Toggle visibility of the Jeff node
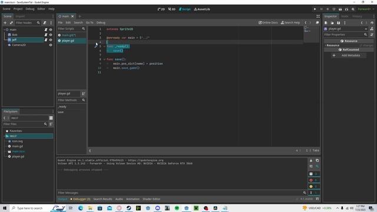This screenshot has width=377, height=212. [x=51, y=40]
